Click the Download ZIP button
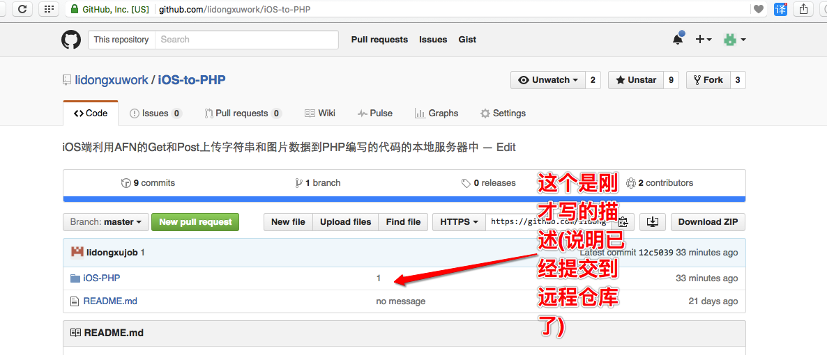 pyautogui.click(x=708, y=222)
